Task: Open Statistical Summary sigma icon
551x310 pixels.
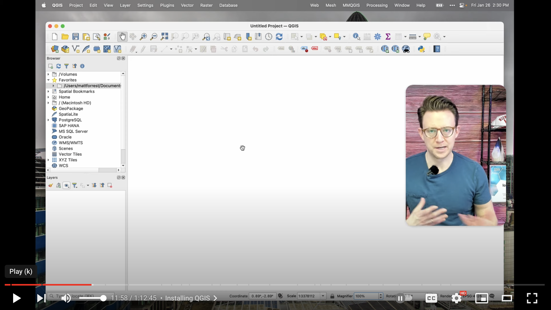Action: pos(388,37)
